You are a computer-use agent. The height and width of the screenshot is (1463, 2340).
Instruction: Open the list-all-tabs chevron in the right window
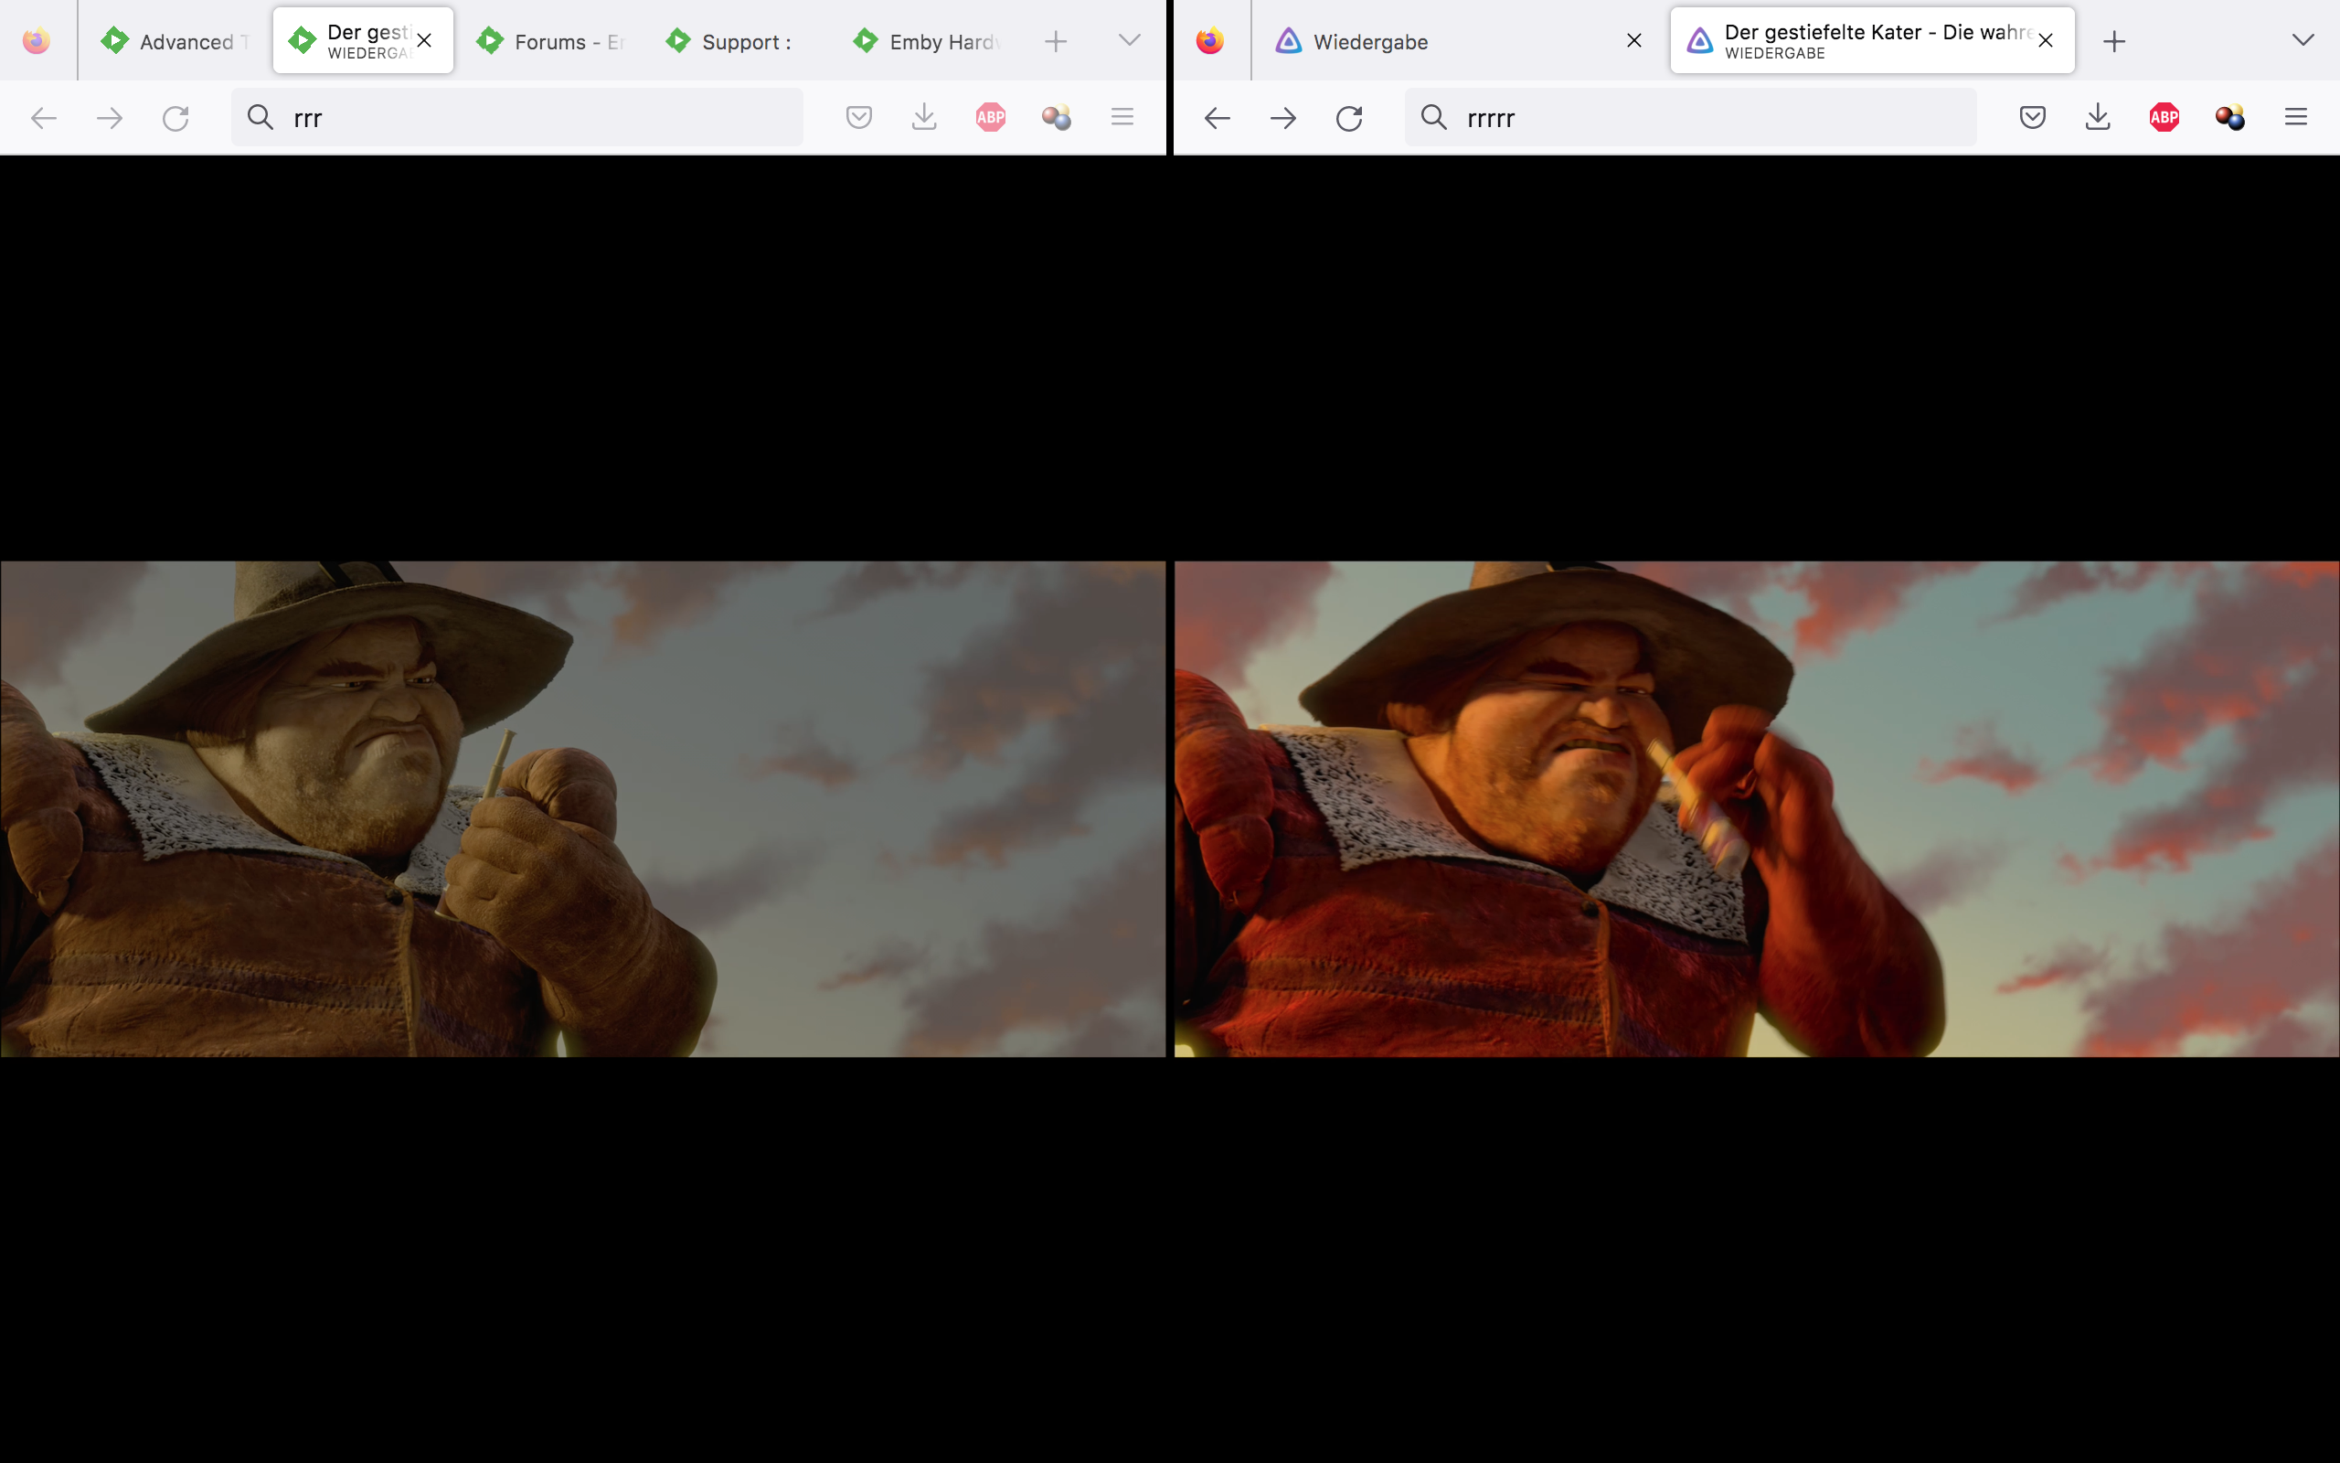[x=2303, y=40]
